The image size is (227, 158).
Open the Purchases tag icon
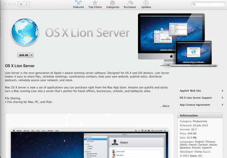tap(130, 3)
